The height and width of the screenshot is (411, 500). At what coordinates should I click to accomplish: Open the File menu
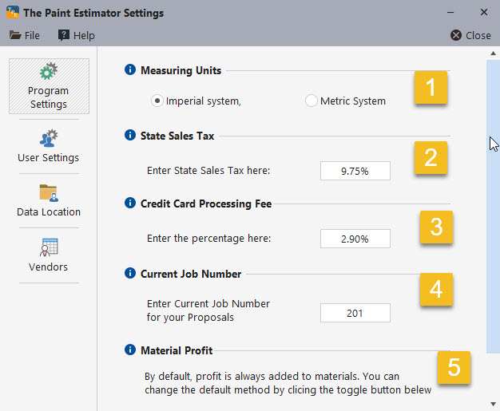click(x=25, y=35)
